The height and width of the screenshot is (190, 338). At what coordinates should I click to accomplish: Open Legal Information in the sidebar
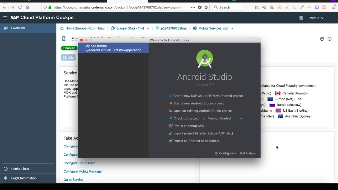(24, 178)
